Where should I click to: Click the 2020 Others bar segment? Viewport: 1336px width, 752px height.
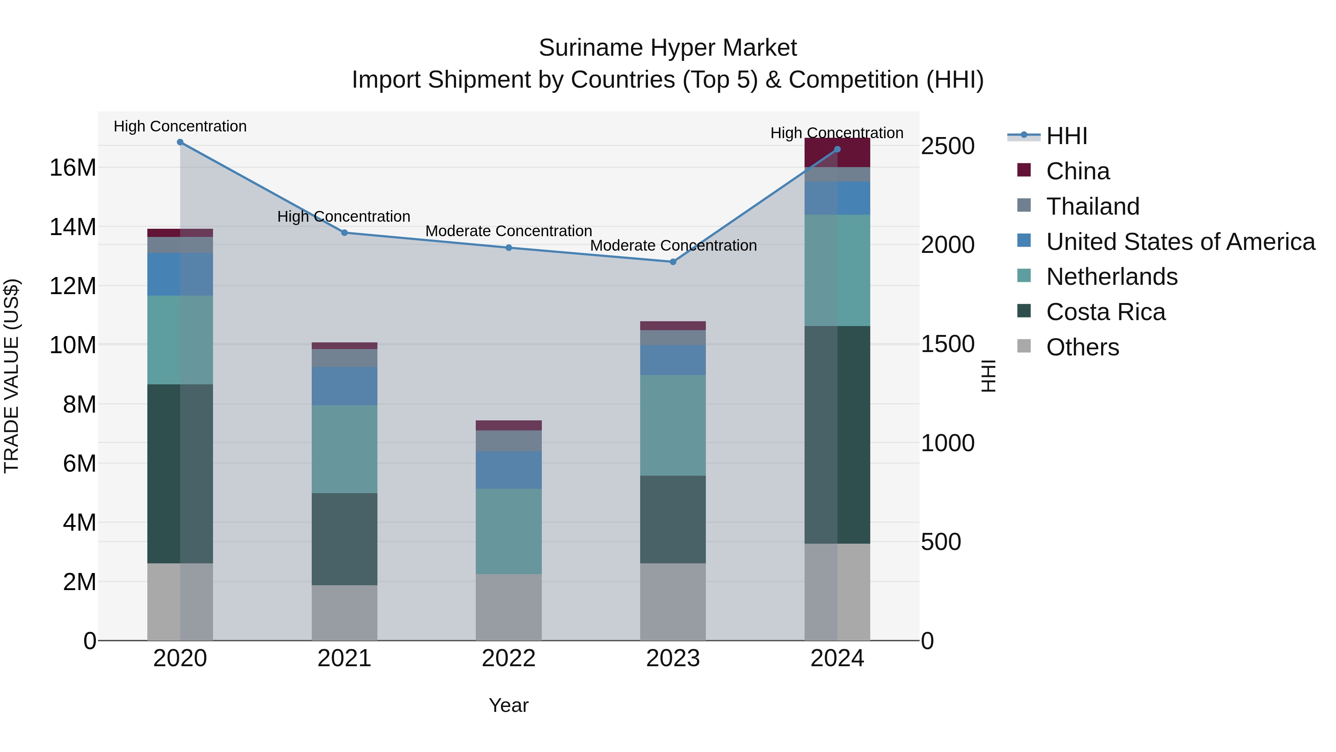(x=180, y=602)
